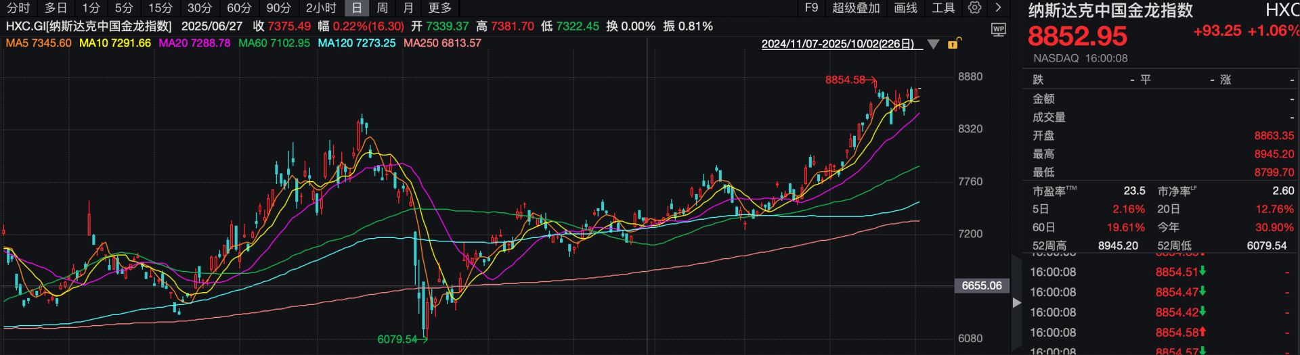The height and width of the screenshot is (355, 1300).
Task: Select the tick row priced 8854.58
Action: 1160,332
